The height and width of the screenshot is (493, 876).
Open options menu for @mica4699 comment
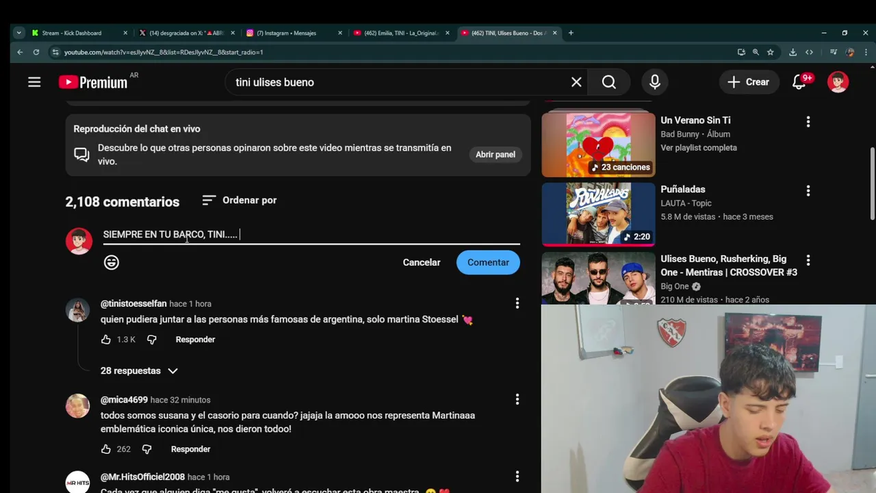[x=517, y=399]
